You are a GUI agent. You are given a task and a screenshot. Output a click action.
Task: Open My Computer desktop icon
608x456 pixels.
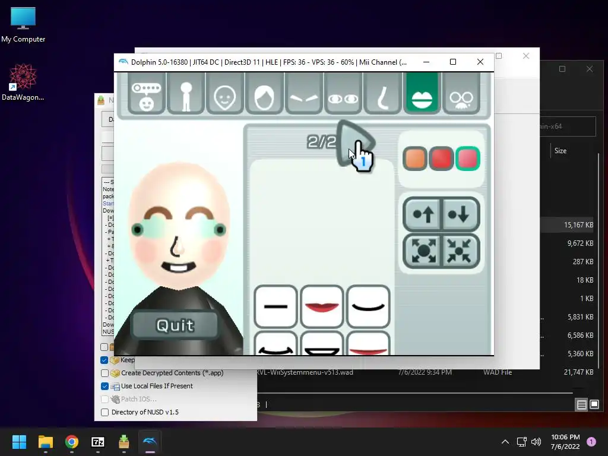click(23, 25)
